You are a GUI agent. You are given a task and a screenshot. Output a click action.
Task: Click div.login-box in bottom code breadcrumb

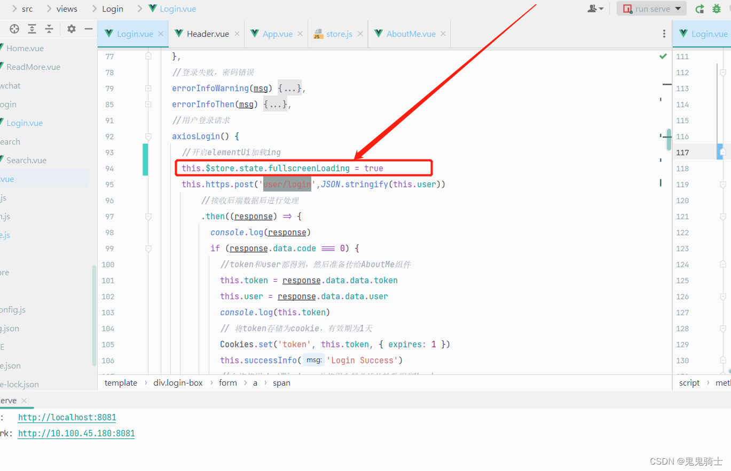coord(178,382)
